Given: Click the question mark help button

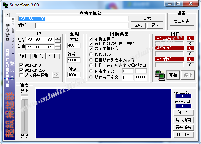Looking at the screenshot, I should pos(7,15).
